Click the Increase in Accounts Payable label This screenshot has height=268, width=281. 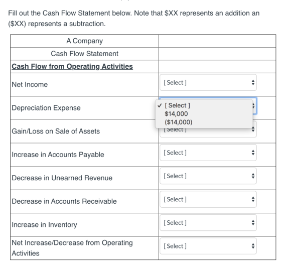[x=58, y=155]
